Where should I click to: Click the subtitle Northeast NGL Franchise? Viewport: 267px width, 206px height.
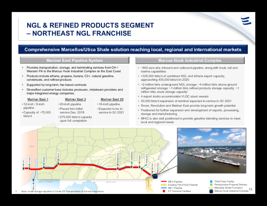(x=79, y=33)
